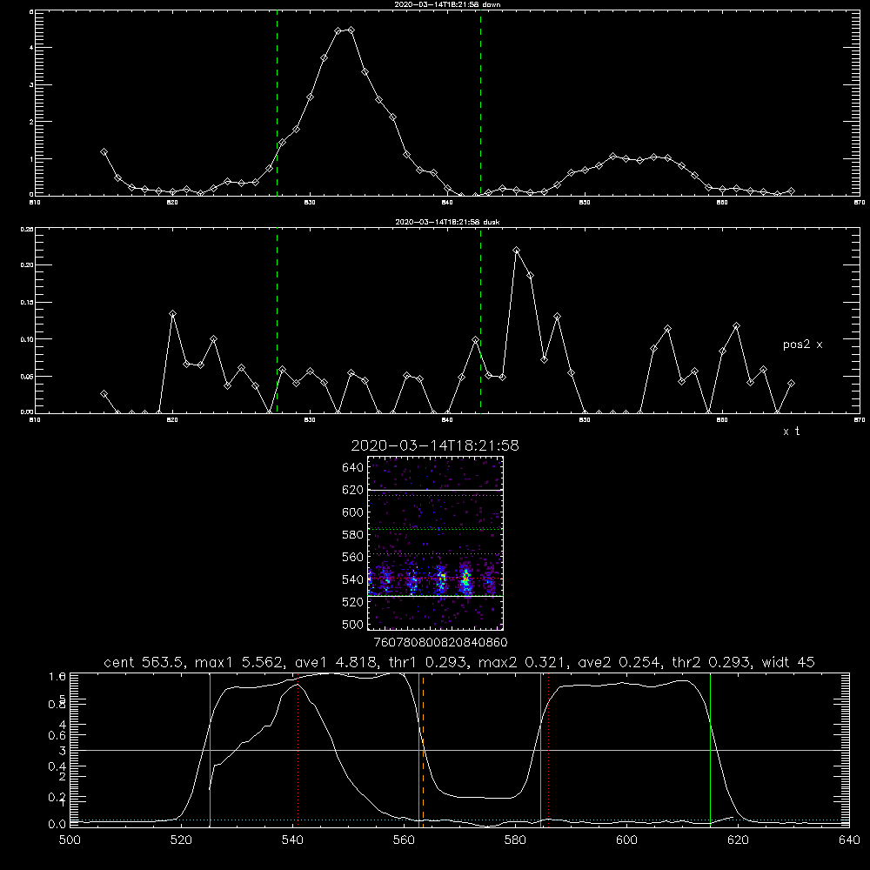Select green vertical line at 525 in bottom plot

[x=210, y=749]
